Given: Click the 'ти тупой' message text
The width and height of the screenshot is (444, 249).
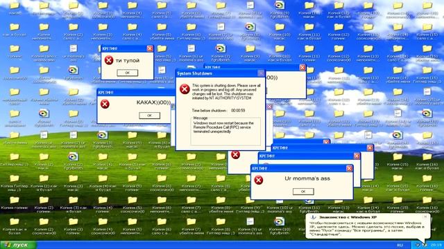Looking at the screenshot, I should pyautogui.click(x=128, y=60).
